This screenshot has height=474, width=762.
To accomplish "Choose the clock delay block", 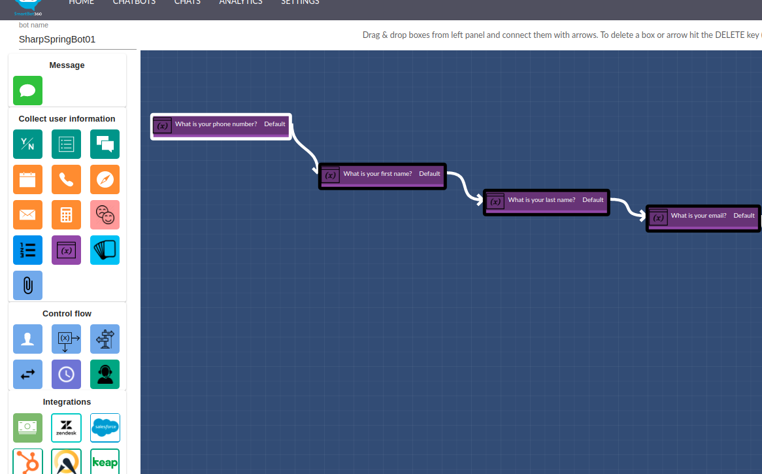I will 66,375.
